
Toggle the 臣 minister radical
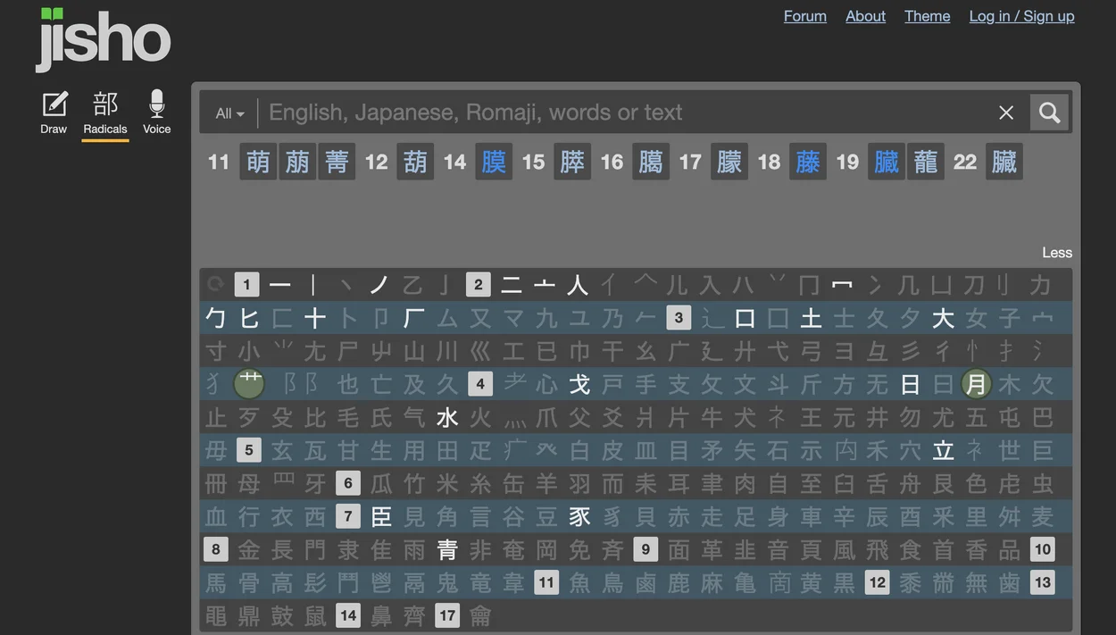coord(381,516)
